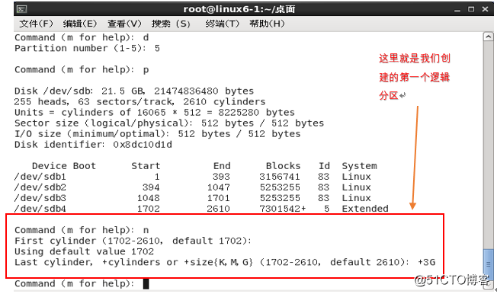Click the terminal cursor at the last prompt
Viewport: 497px width, 294px height.
tap(146, 283)
